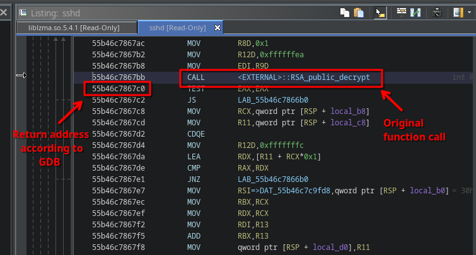The width and height of the screenshot is (476, 255).
Task: Select address 55b46c7867d4
Action: click(119, 145)
